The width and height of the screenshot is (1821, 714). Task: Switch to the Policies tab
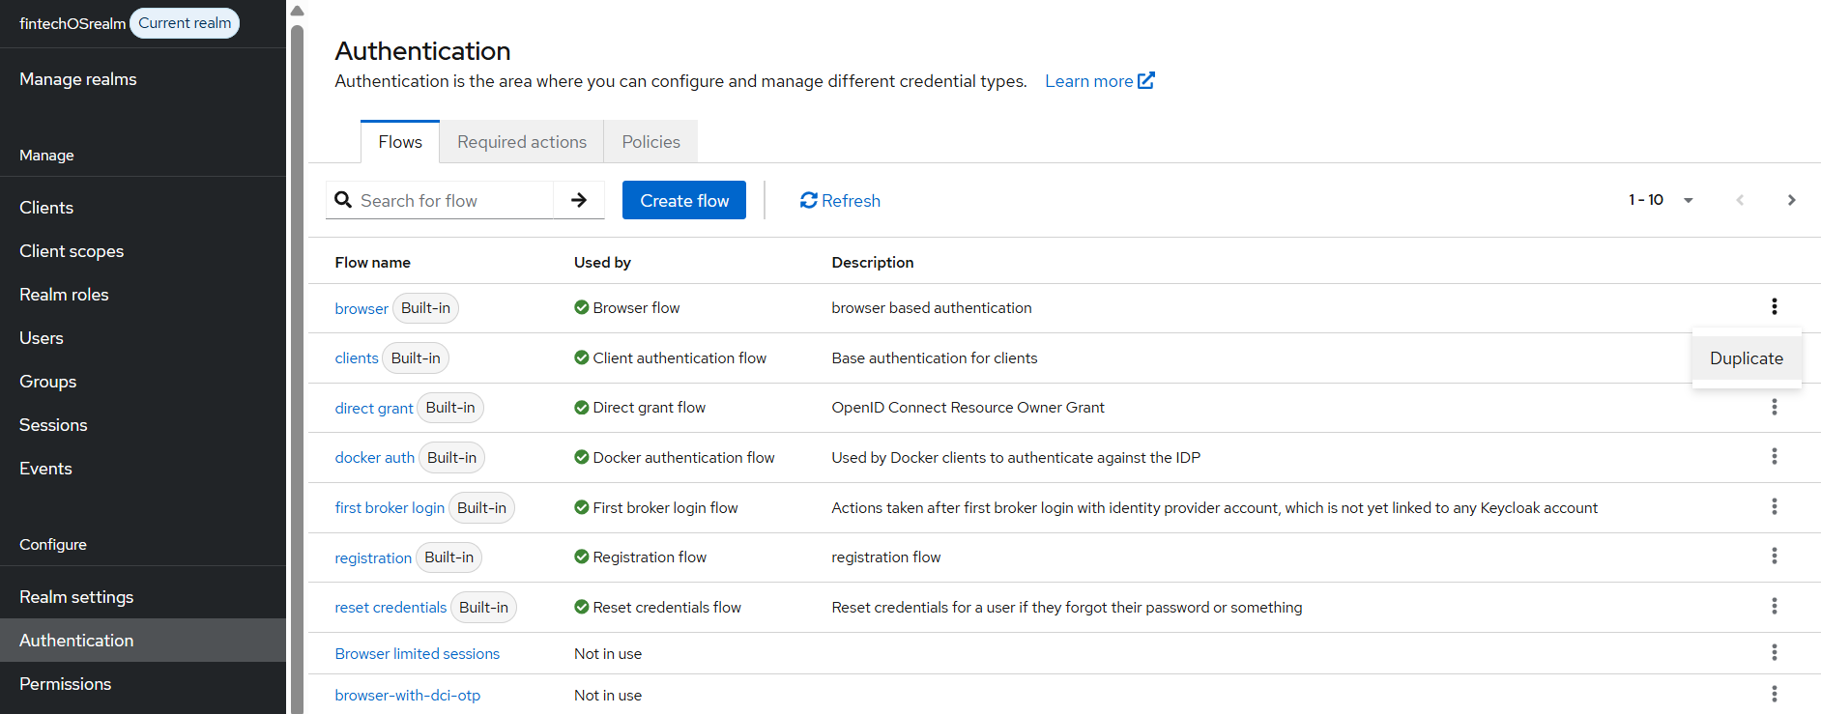pyautogui.click(x=650, y=142)
